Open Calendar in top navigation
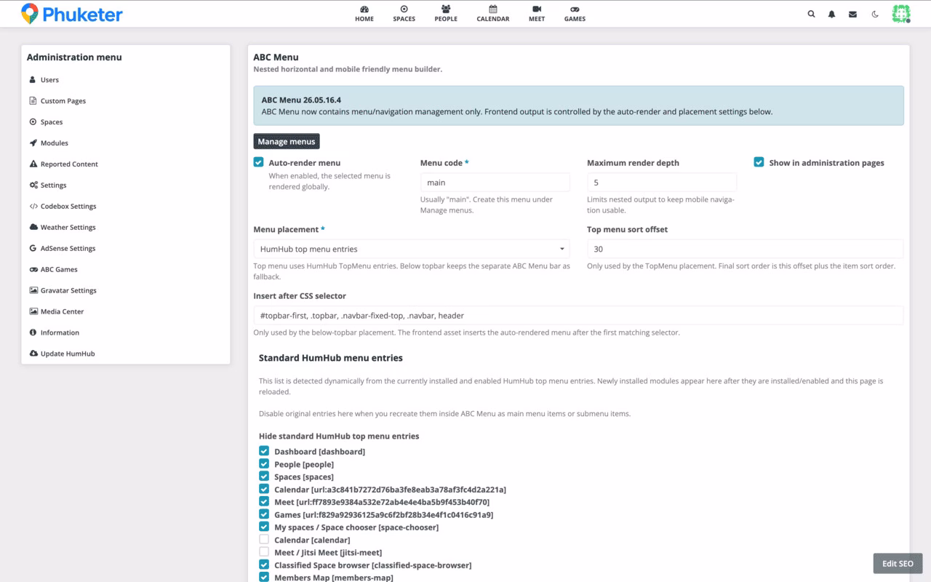Image resolution: width=931 pixels, height=582 pixels. tap(493, 14)
